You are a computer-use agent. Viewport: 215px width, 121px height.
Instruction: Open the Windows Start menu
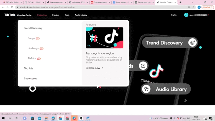pyautogui.click(x=3, y=118)
